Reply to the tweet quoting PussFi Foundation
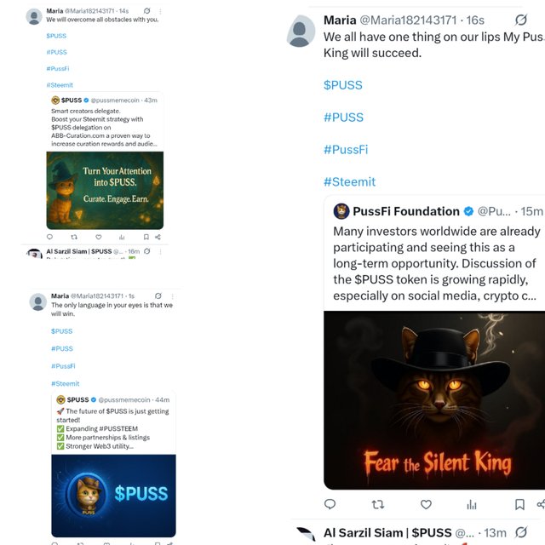 tap(330, 504)
